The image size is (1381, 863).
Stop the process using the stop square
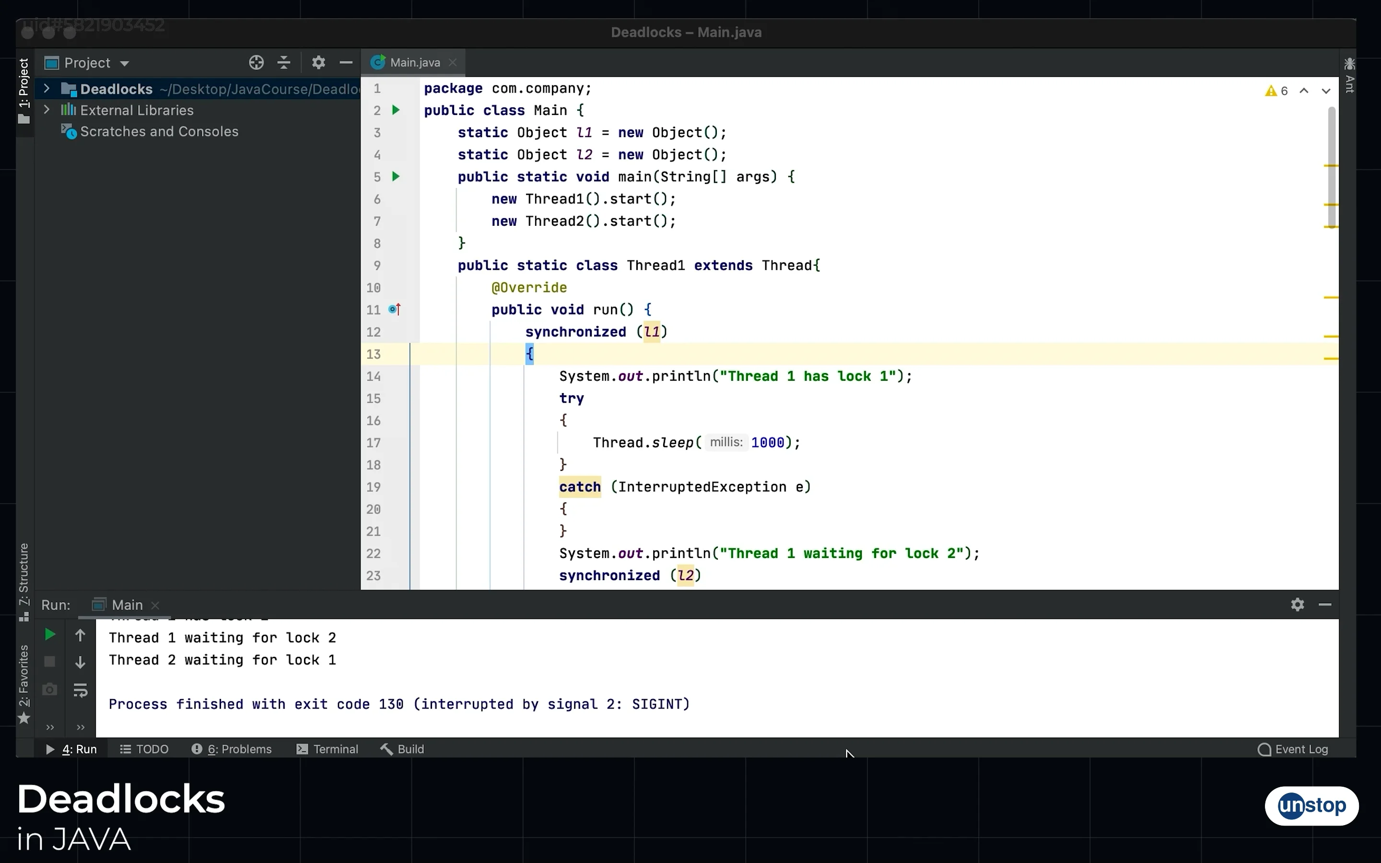click(x=49, y=662)
